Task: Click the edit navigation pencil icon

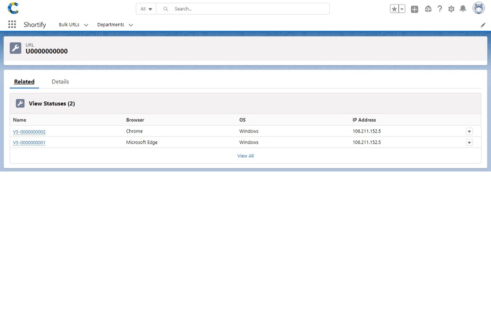Action: click(483, 25)
